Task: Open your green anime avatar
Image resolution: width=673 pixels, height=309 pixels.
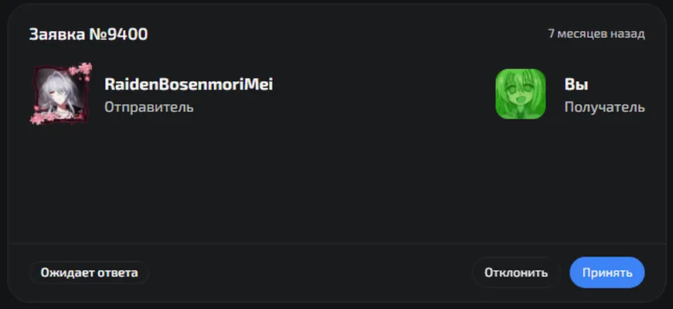Action: pos(521,94)
